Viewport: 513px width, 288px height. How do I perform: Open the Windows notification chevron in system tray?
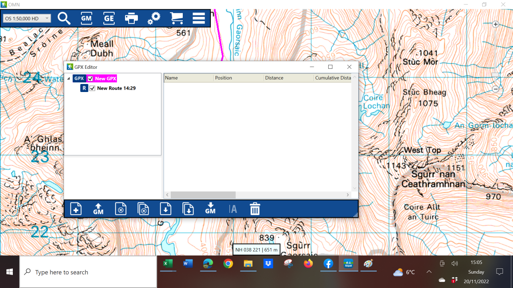(429, 272)
